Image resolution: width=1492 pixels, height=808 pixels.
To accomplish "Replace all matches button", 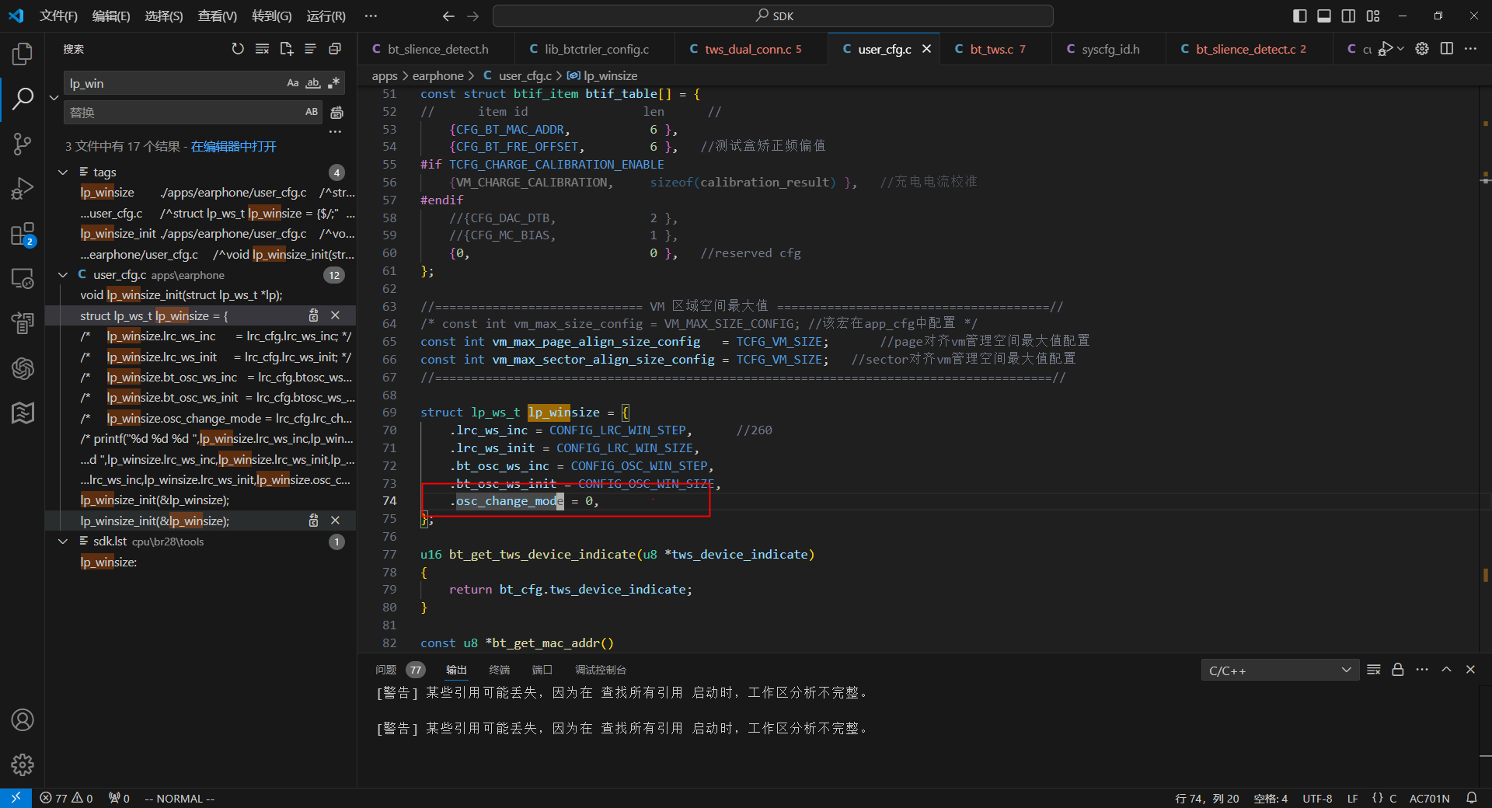I will [336, 113].
